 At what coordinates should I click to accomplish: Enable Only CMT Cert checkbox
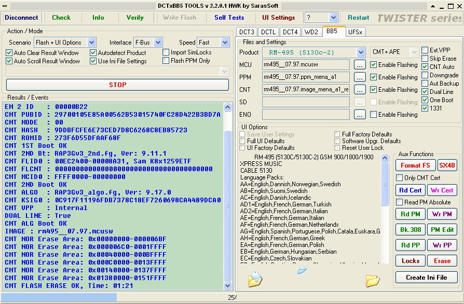pos(400,178)
